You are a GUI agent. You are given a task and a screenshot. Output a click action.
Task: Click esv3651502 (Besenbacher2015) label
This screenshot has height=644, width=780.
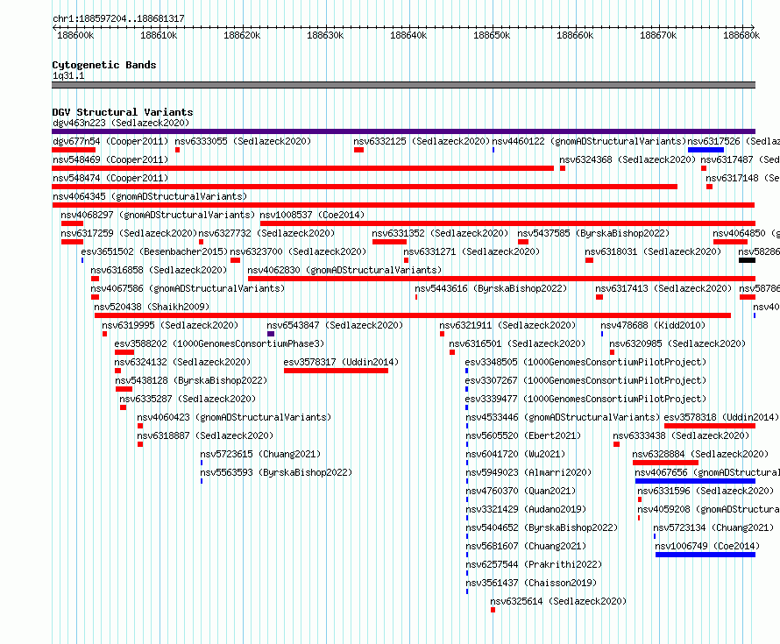(154, 251)
